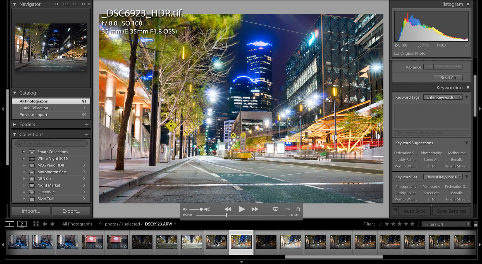Image resolution: width=482 pixels, height=264 pixels.
Task: Toggle the Auto Sync switch
Action: point(395,211)
